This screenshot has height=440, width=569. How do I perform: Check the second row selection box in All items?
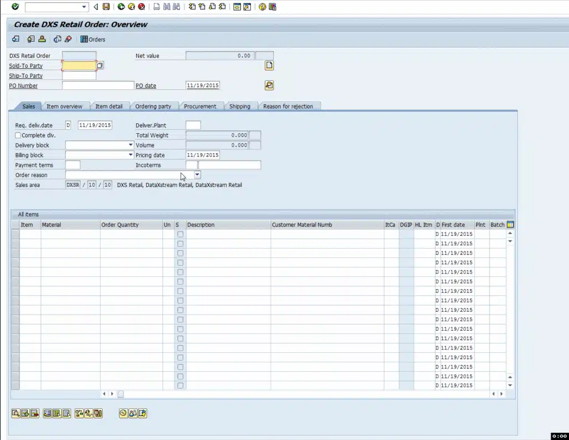click(15, 244)
